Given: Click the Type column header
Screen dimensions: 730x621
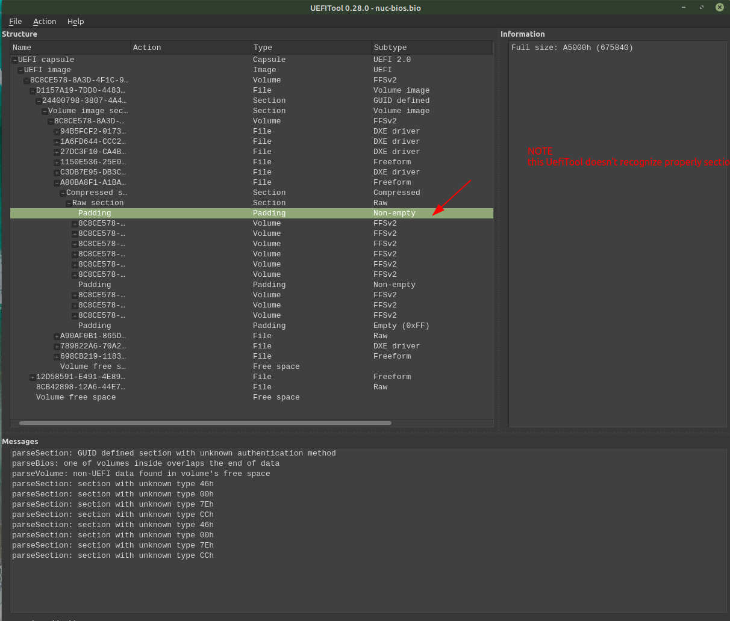Looking at the screenshot, I should 311,48.
